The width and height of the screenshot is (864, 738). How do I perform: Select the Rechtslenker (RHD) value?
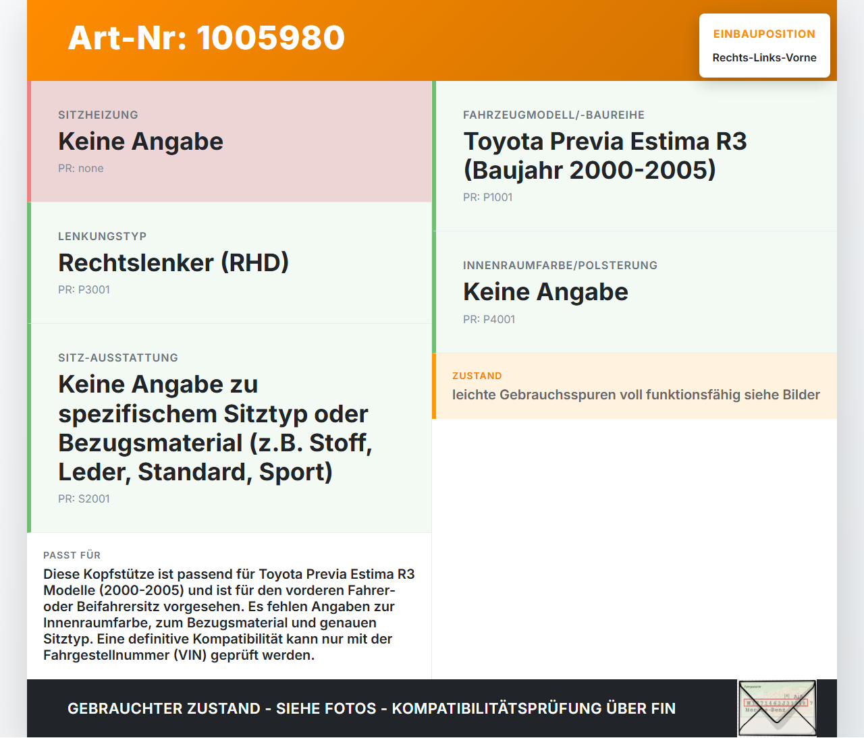click(173, 263)
